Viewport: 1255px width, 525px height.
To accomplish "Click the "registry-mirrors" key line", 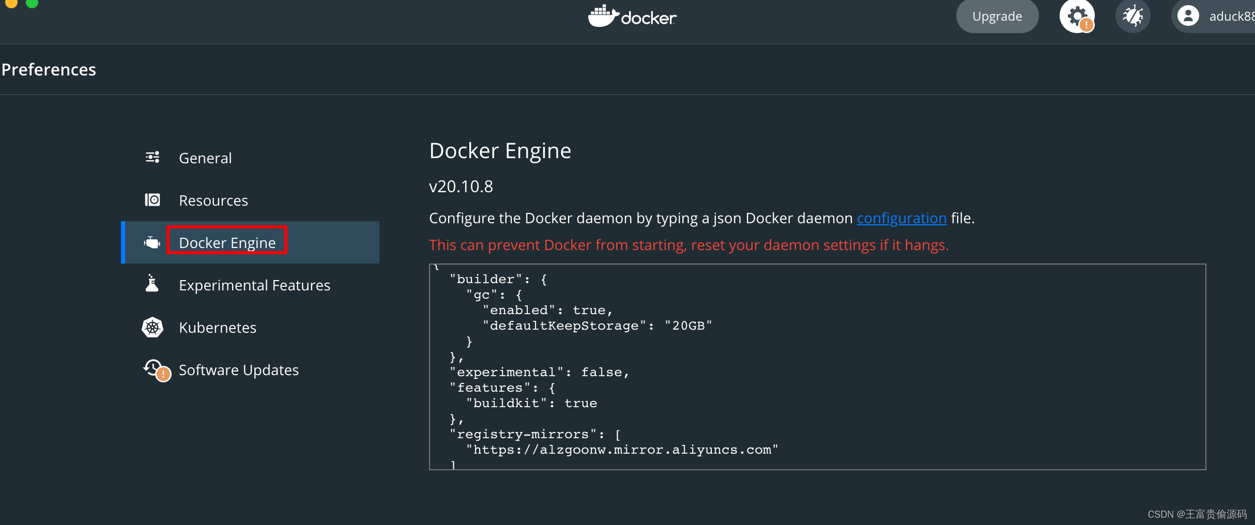I will pyautogui.click(x=535, y=434).
